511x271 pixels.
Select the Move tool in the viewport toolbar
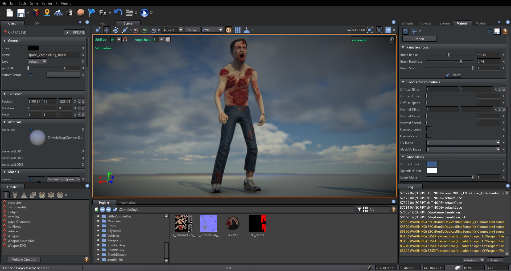pos(107,30)
